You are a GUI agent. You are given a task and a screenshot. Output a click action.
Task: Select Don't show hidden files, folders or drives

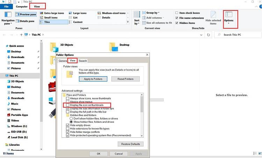[x=71, y=118]
